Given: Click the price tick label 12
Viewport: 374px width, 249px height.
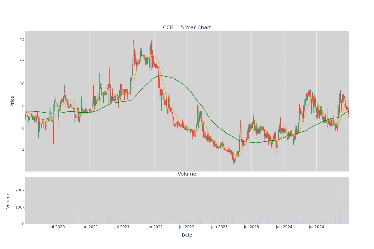Looking at the screenshot, I should (x=22, y=62).
